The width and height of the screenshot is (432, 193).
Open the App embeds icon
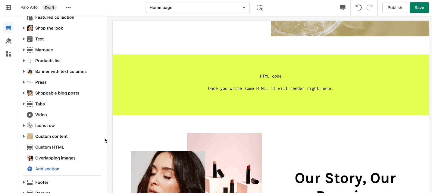pyautogui.click(x=8, y=54)
